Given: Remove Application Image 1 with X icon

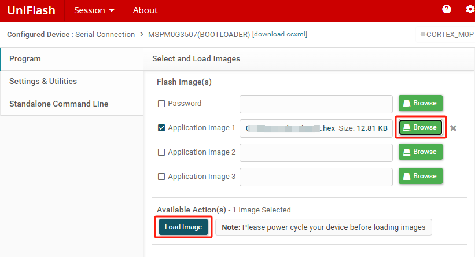Looking at the screenshot, I should click(453, 128).
